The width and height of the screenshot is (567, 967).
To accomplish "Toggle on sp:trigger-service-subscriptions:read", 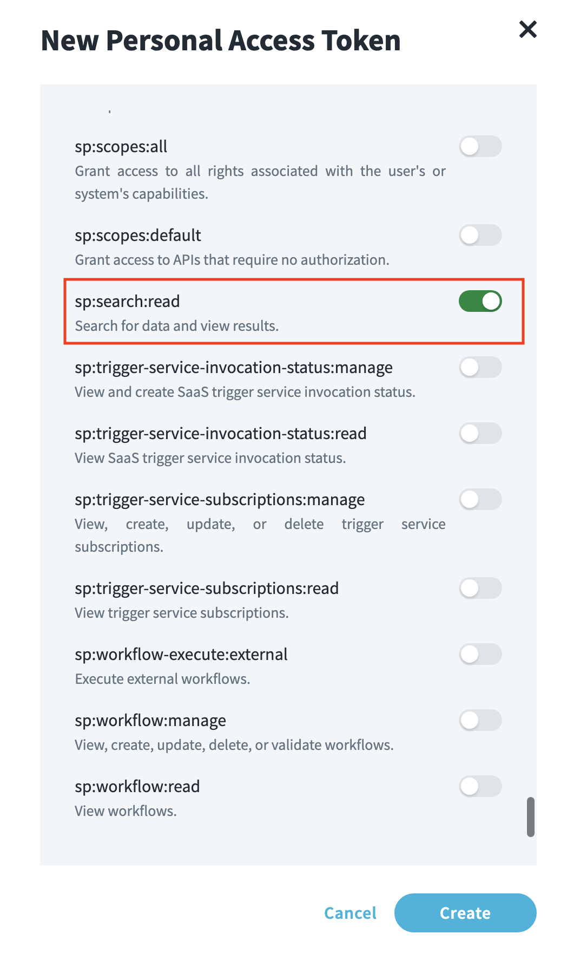I will point(480,588).
